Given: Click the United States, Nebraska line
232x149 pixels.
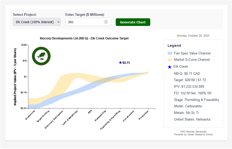Looking at the screenshot, I should (192, 120).
